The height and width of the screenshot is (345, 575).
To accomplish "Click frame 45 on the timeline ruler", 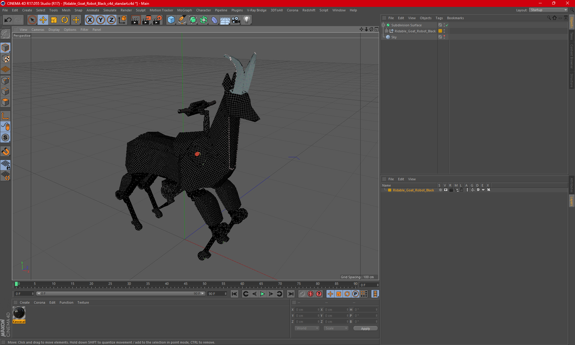I will click(x=186, y=284).
